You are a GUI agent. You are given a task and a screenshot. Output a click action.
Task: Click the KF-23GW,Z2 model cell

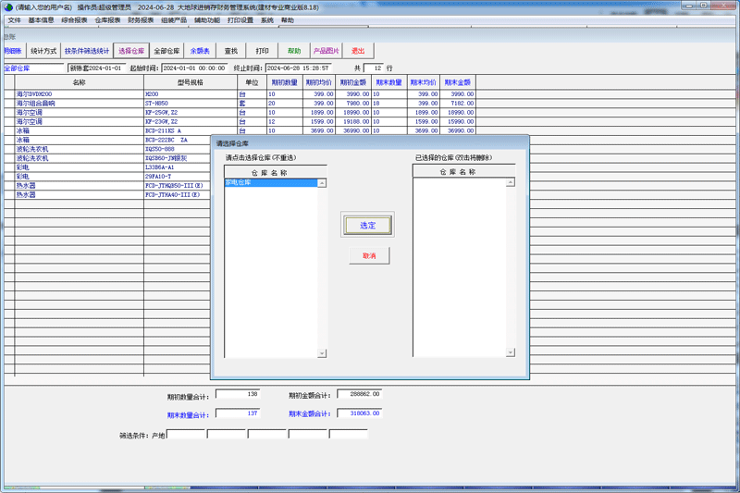click(191, 121)
